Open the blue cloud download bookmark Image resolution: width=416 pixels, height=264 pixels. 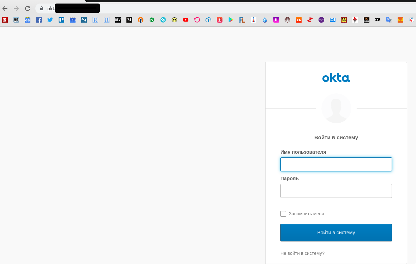click(208, 20)
